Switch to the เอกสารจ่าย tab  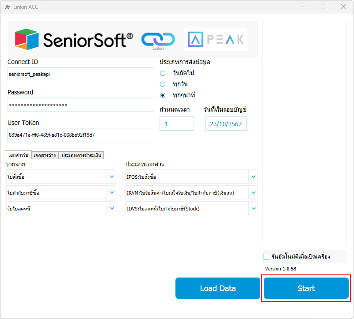pyautogui.click(x=45, y=155)
